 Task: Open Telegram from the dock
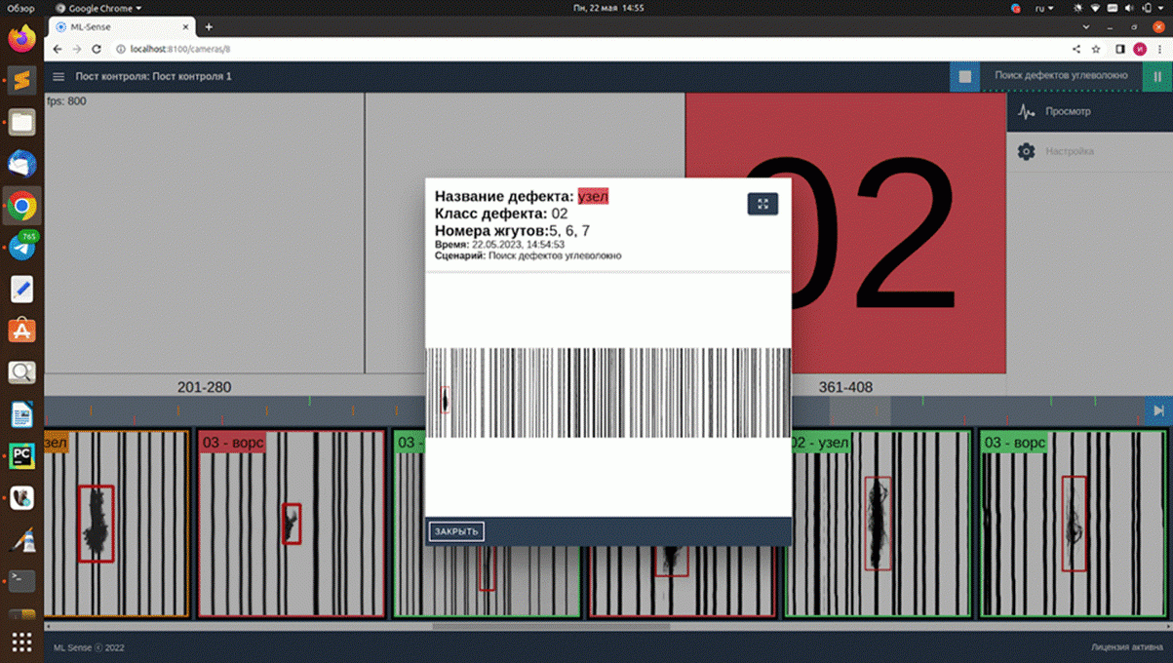21,248
